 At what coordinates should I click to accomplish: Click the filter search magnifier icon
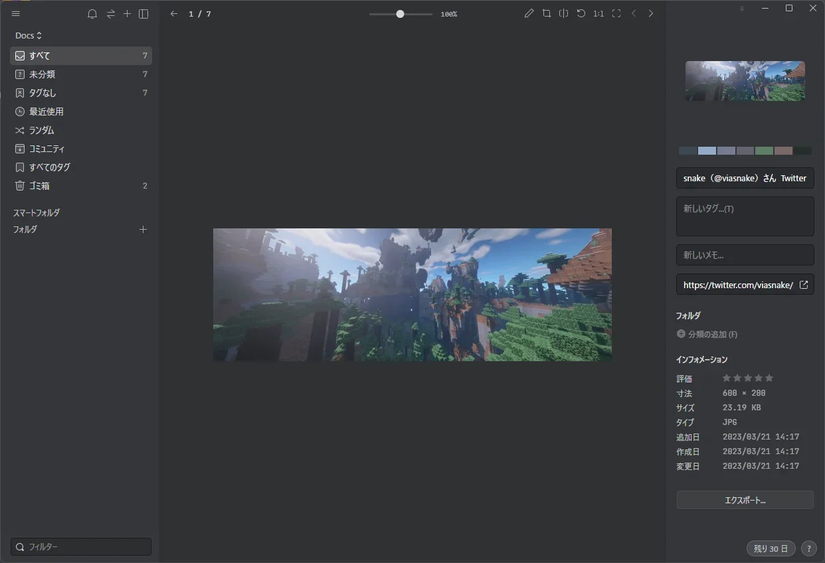click(20, 547)
